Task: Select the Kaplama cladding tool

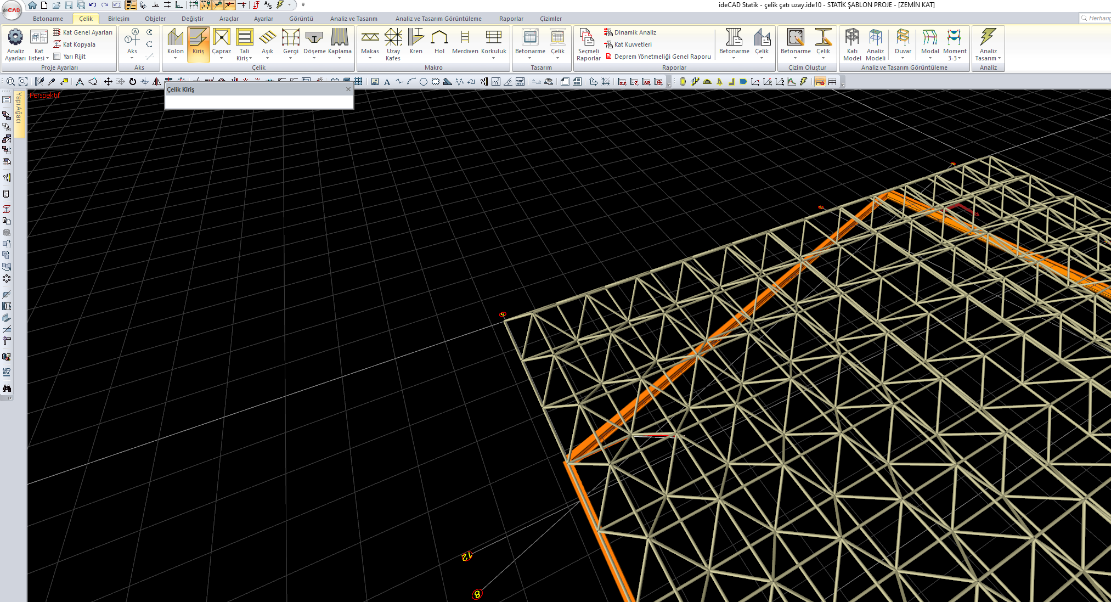Action: tap(340, 44)
